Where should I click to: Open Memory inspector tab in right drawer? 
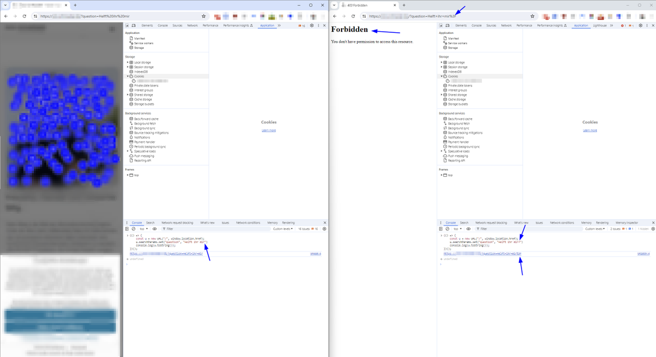[627, 223]
